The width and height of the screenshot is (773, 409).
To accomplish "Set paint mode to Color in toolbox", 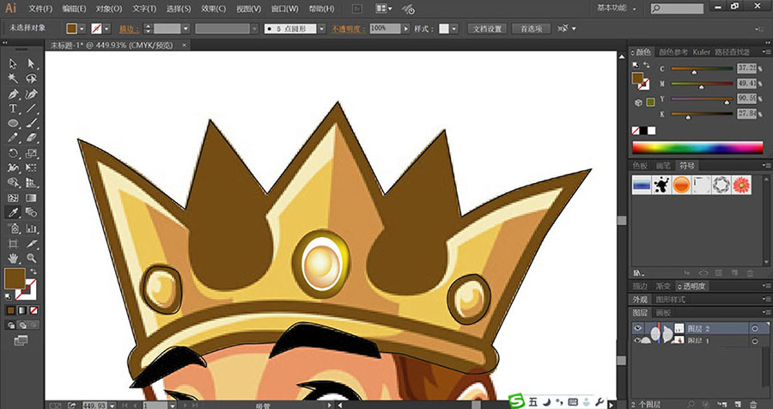I will [x=11, y=310].
